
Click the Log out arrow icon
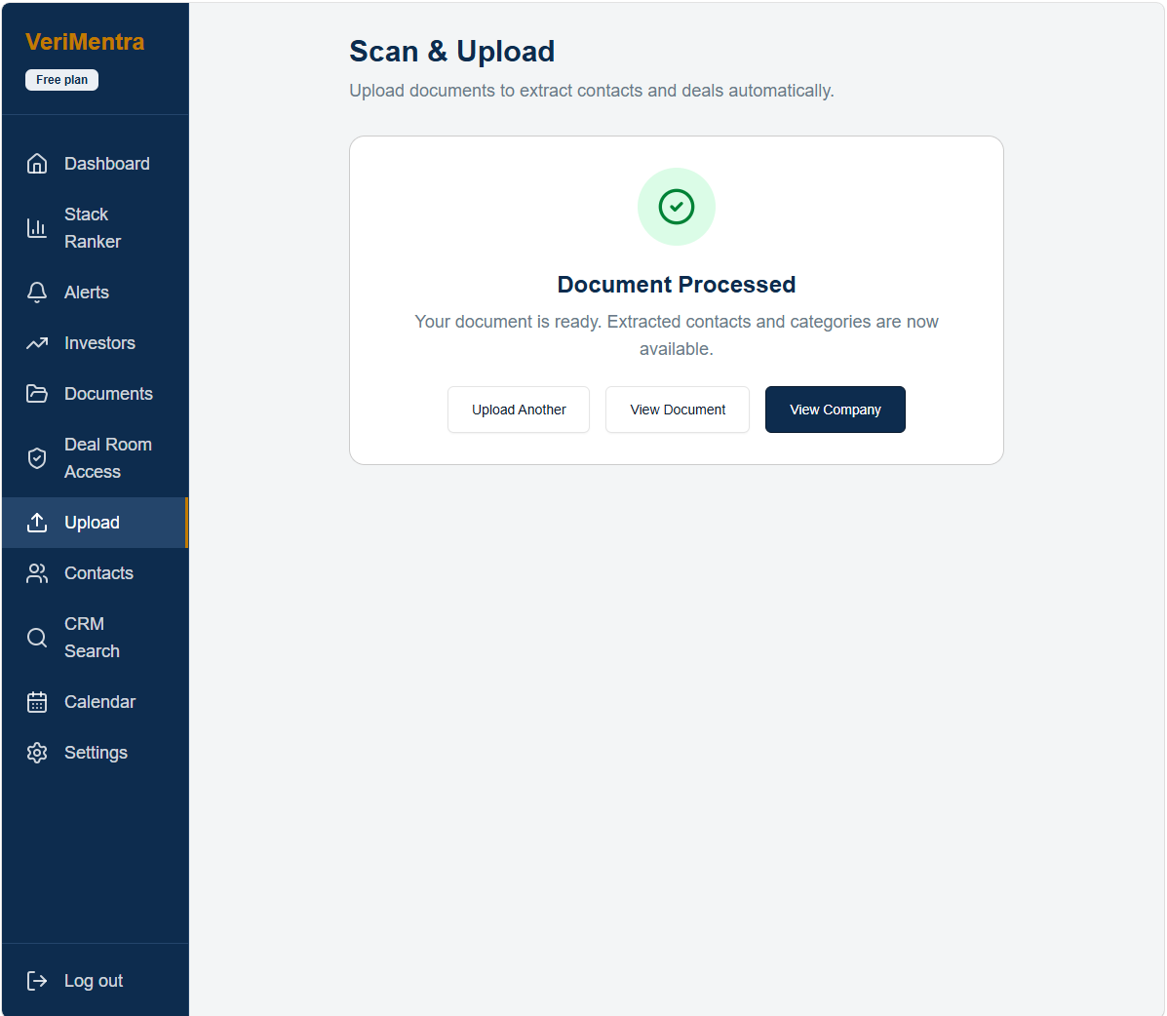click(x=36, y=981)
